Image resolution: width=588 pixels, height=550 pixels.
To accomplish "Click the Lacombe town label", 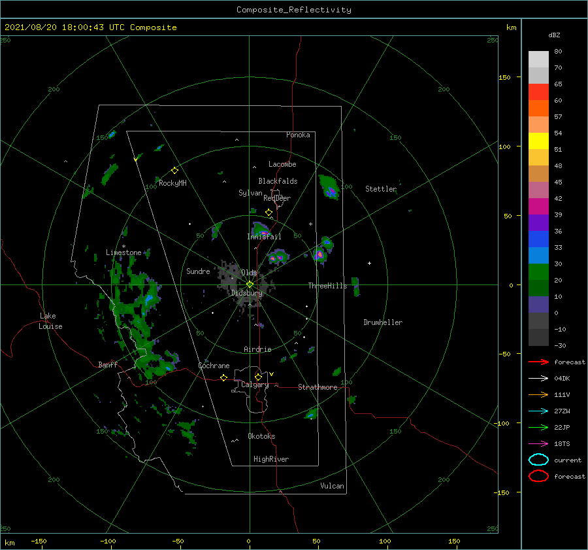I will click(x=282, y=164).
